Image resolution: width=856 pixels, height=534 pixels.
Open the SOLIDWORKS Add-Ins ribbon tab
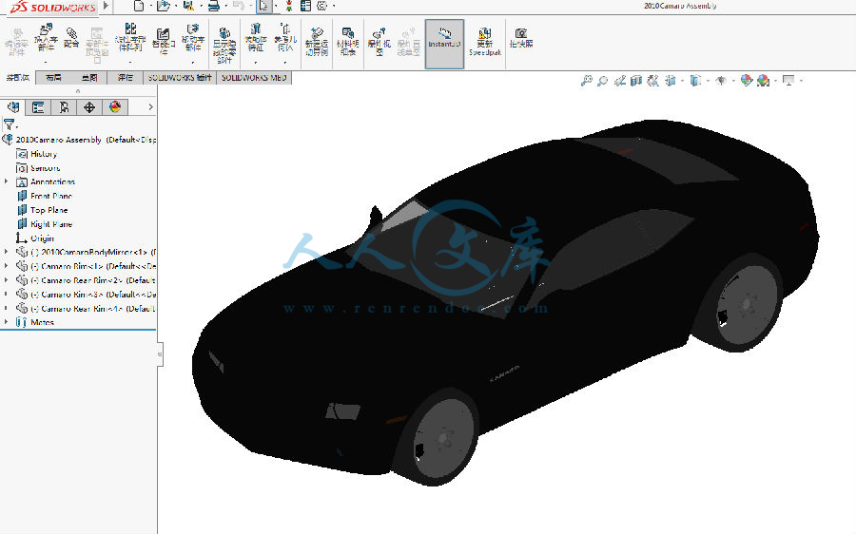pos(180,78)
